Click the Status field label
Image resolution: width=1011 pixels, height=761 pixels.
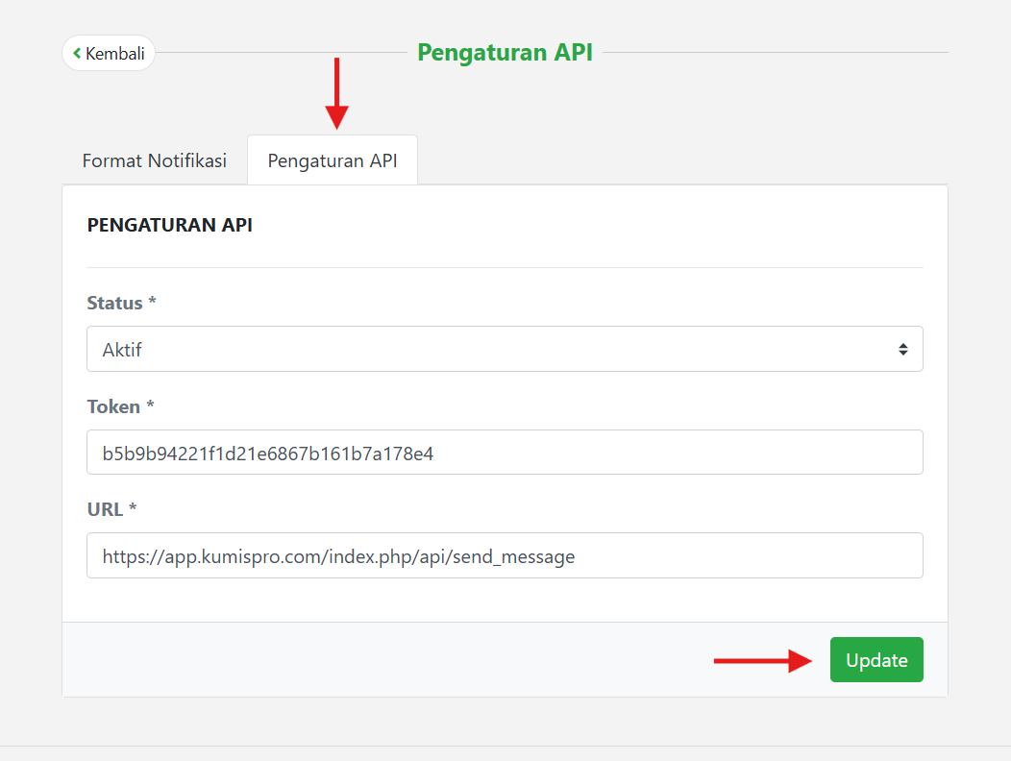coord(114,303)
